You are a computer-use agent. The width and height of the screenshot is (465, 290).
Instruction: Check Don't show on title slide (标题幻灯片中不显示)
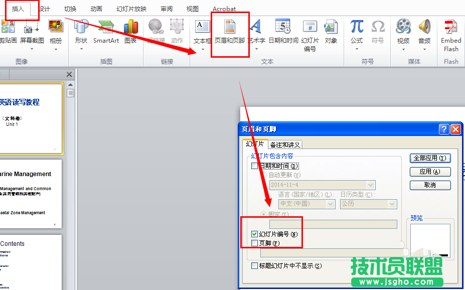click(254, 266)
